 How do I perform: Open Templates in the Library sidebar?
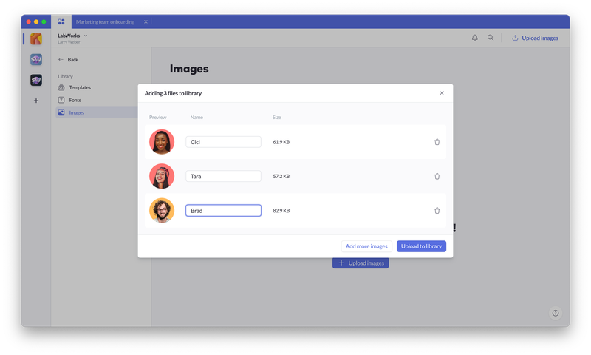[x=80, y=87]
